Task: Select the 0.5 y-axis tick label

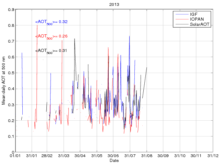Action: 11,73
